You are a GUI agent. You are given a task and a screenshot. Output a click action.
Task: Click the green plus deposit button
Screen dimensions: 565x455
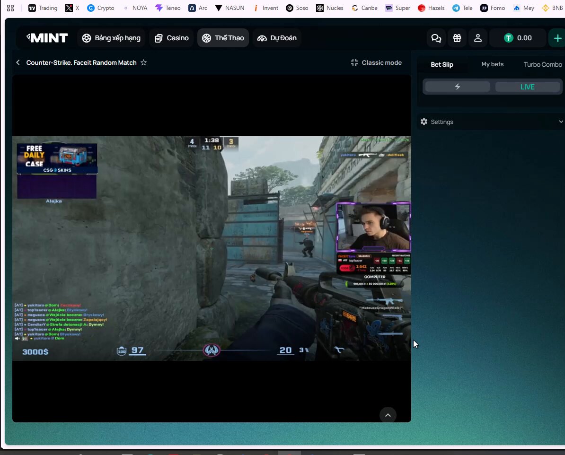tap(557, 38)
